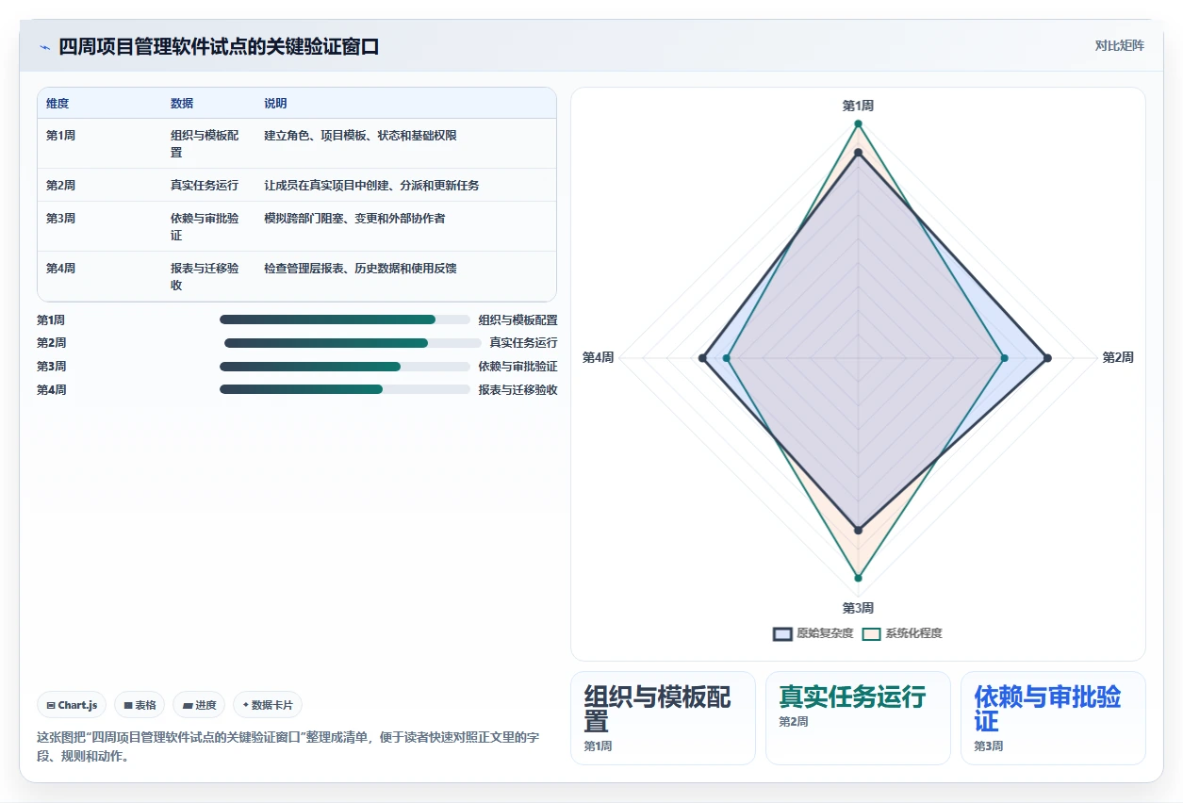Screen dimensions: 1183x803
Task: Click dark data point on 第4周 axis
Action: [702, 358]
